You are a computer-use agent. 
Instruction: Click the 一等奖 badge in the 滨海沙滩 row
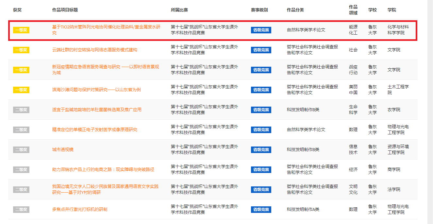[21, 90]
